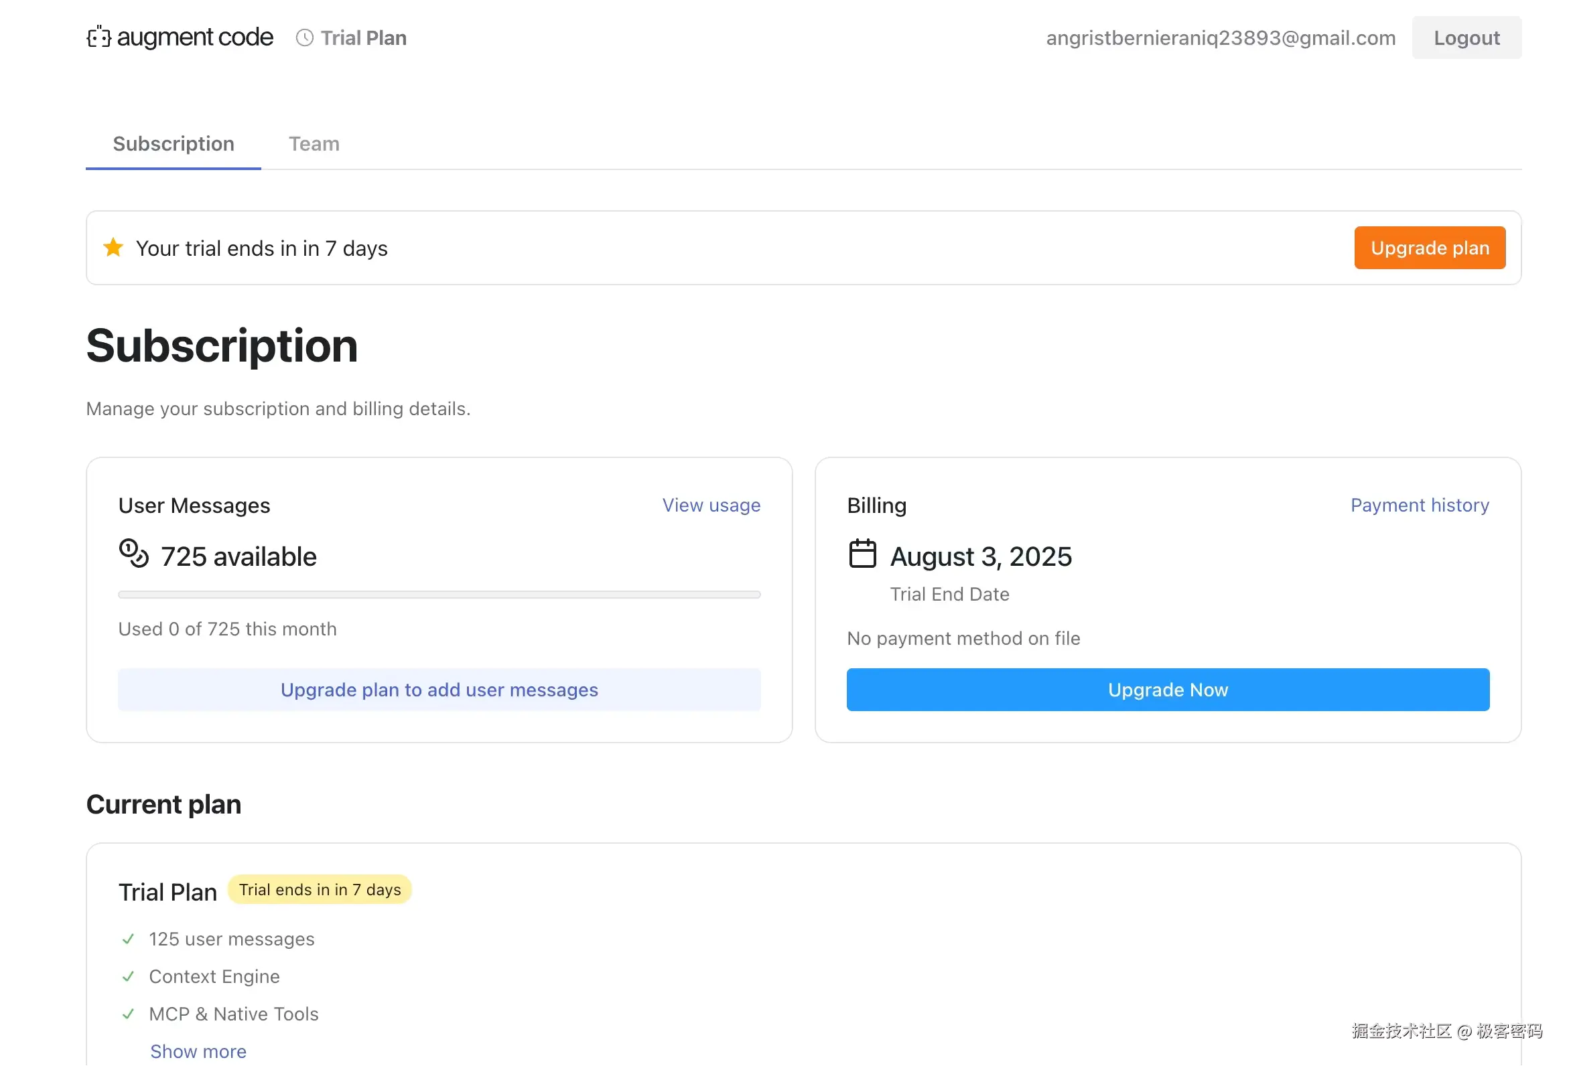Open the Payment history link
Image resolution: width=1569 pixels, height=1066 pixels.
(x=1419, y=506)
